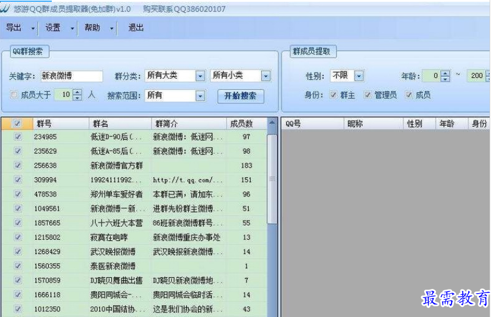This screenshot has height=317, width=495.
Task: Click the 性别 column header in member table
Action: pos(419,124)
